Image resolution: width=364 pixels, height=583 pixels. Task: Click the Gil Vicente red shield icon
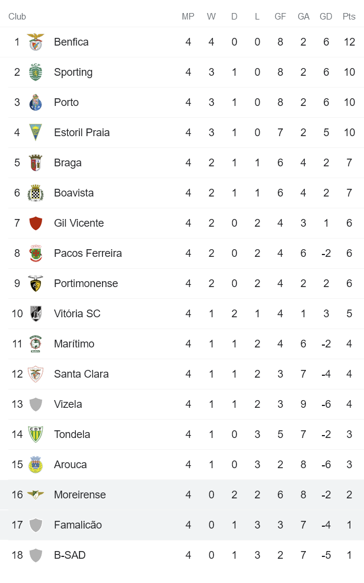36,223
